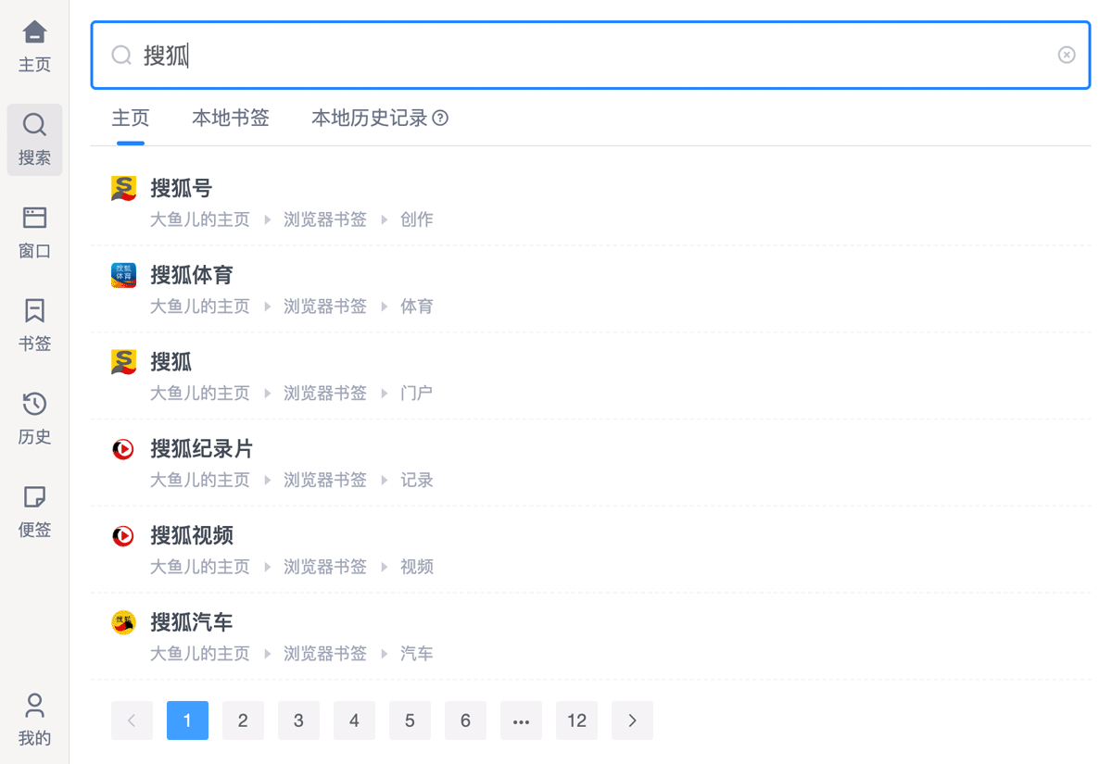Click inside the search input field
This screenshot has height=764, width=1112.
(x=590, y=56)
